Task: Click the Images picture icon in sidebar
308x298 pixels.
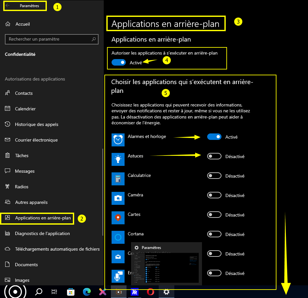Action: [7, 280]
